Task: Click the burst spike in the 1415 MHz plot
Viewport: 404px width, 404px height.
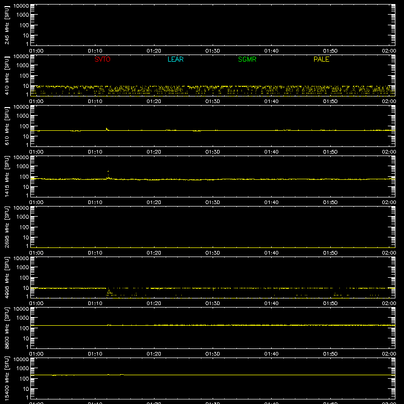Action: pyautogui.click(x=108, y=174)
